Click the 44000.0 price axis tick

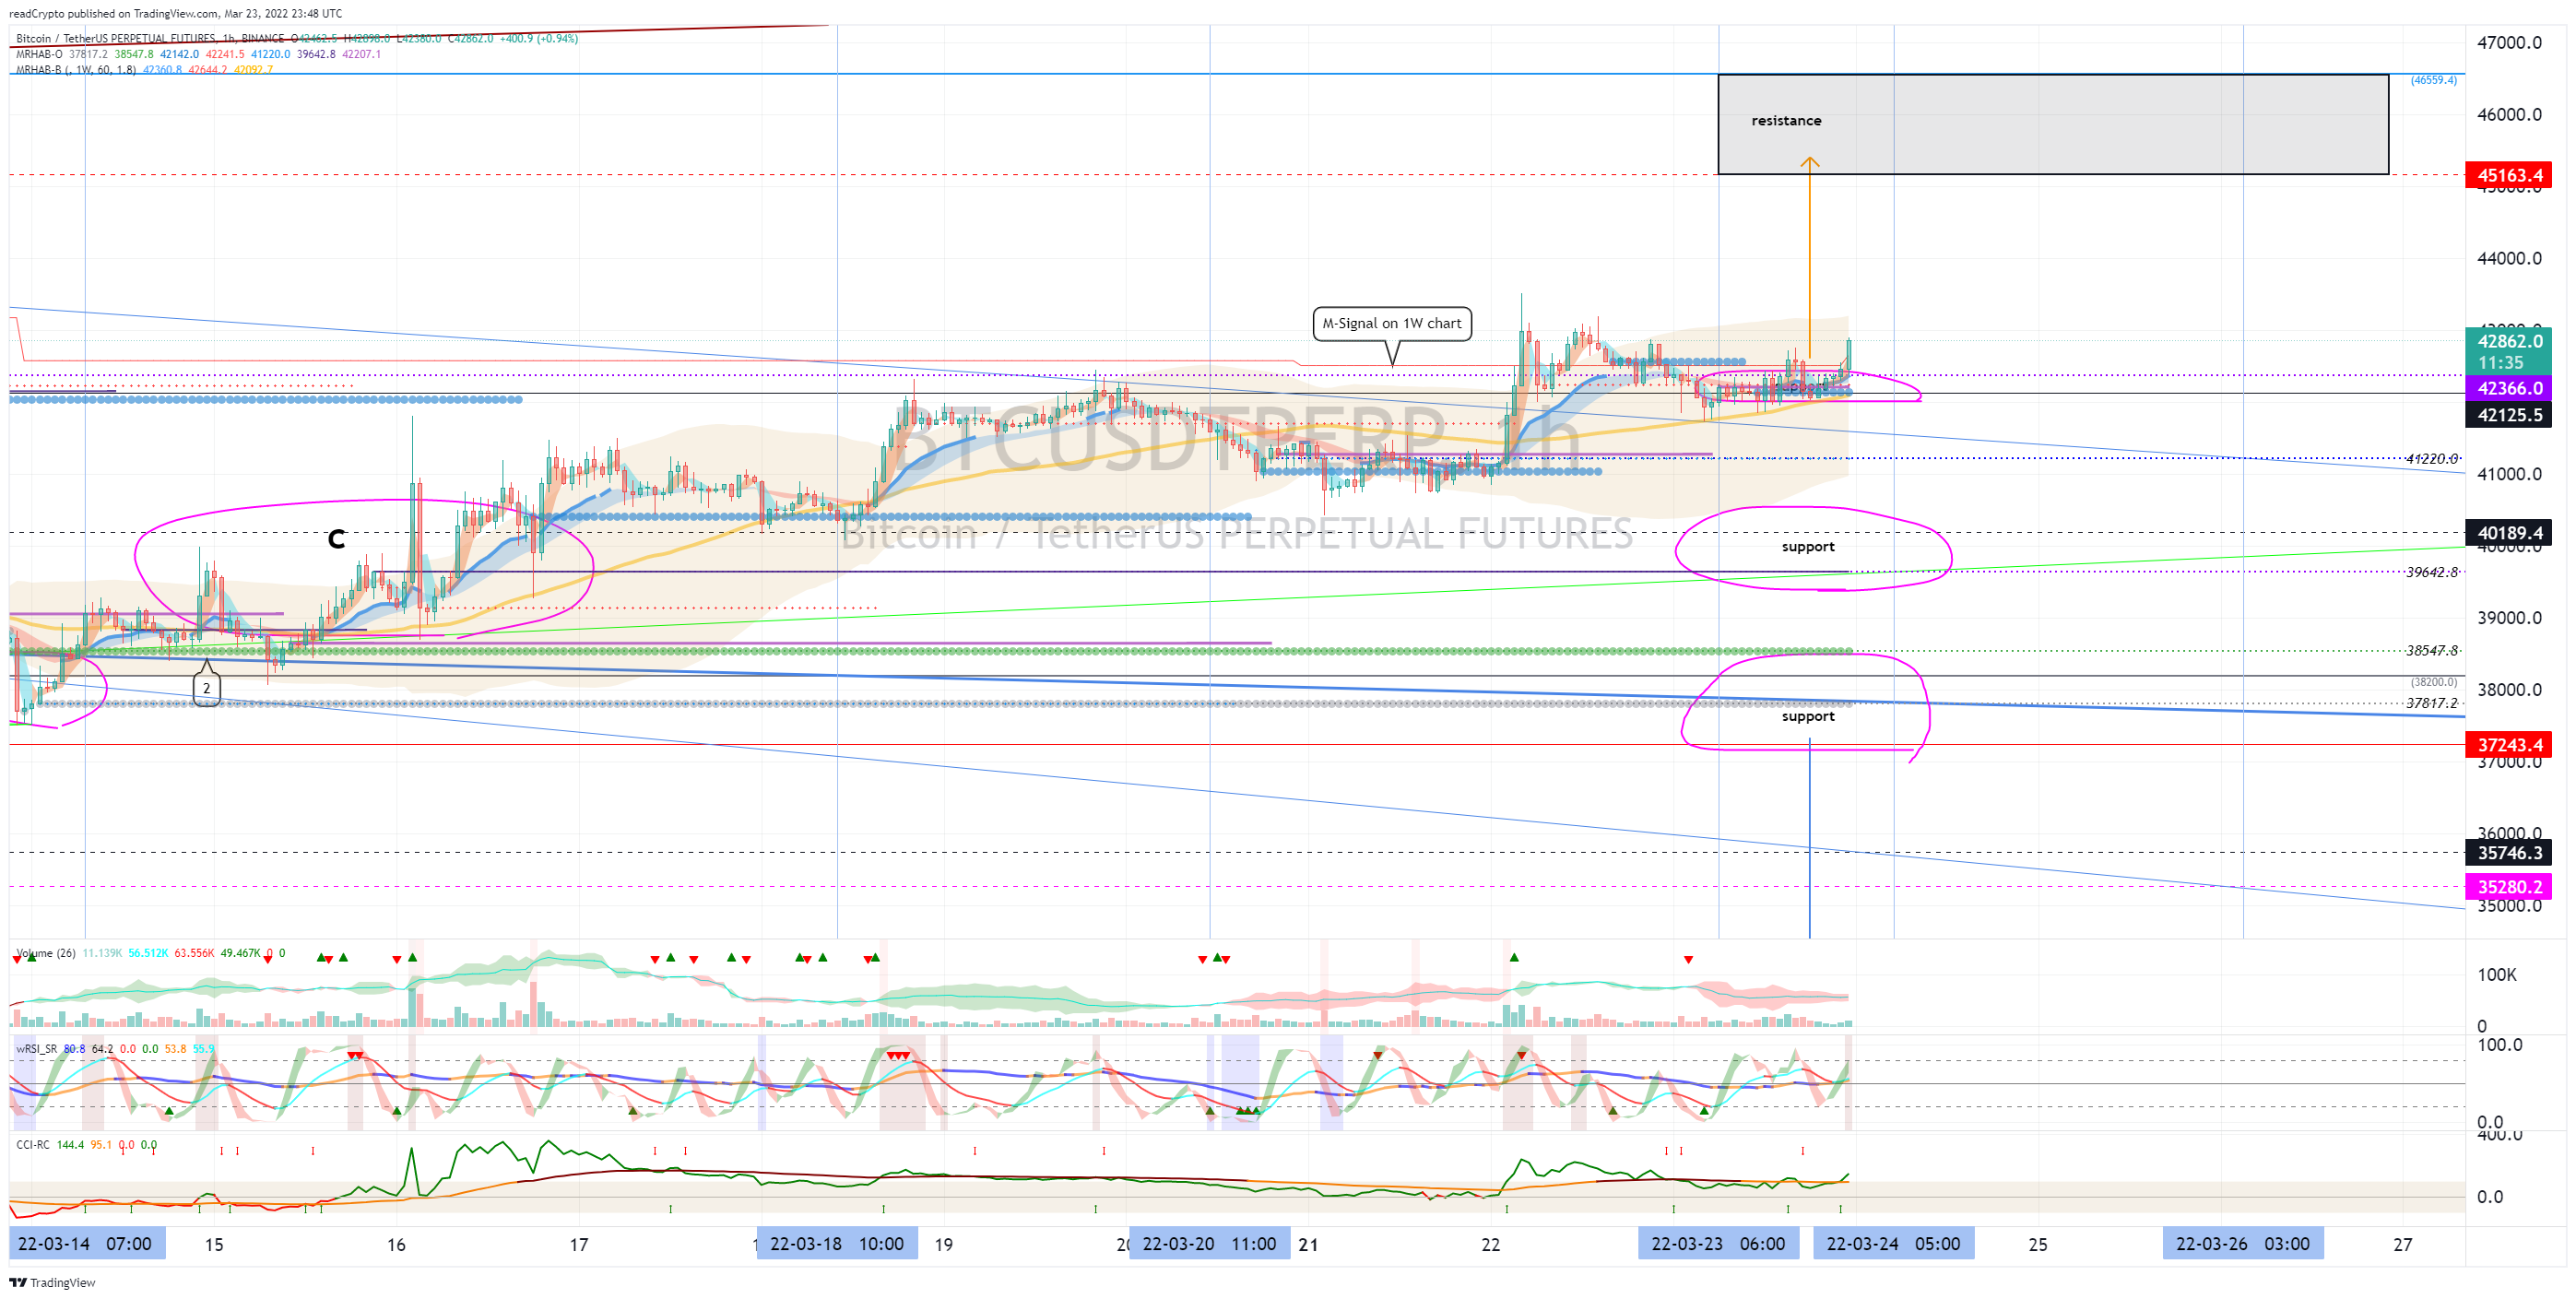coord(2509,258)
